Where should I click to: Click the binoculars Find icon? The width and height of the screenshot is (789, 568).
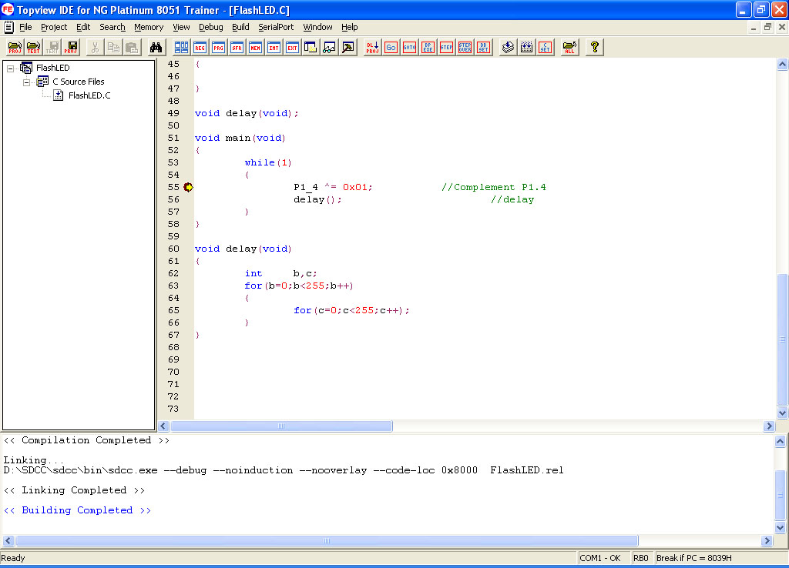click(155, 47)
